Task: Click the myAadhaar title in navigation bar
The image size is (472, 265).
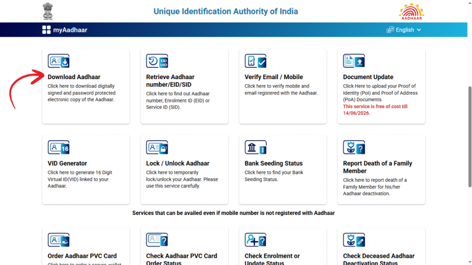Action: coord(70,30)
